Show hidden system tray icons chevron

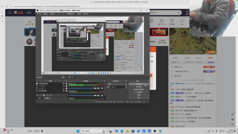pyautogui.click(x=205, y=131)
